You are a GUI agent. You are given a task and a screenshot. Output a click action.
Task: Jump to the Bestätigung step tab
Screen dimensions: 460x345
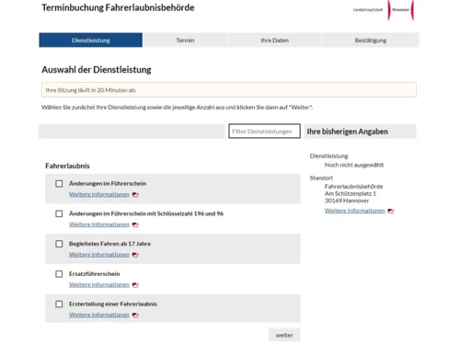coord(371,40)
